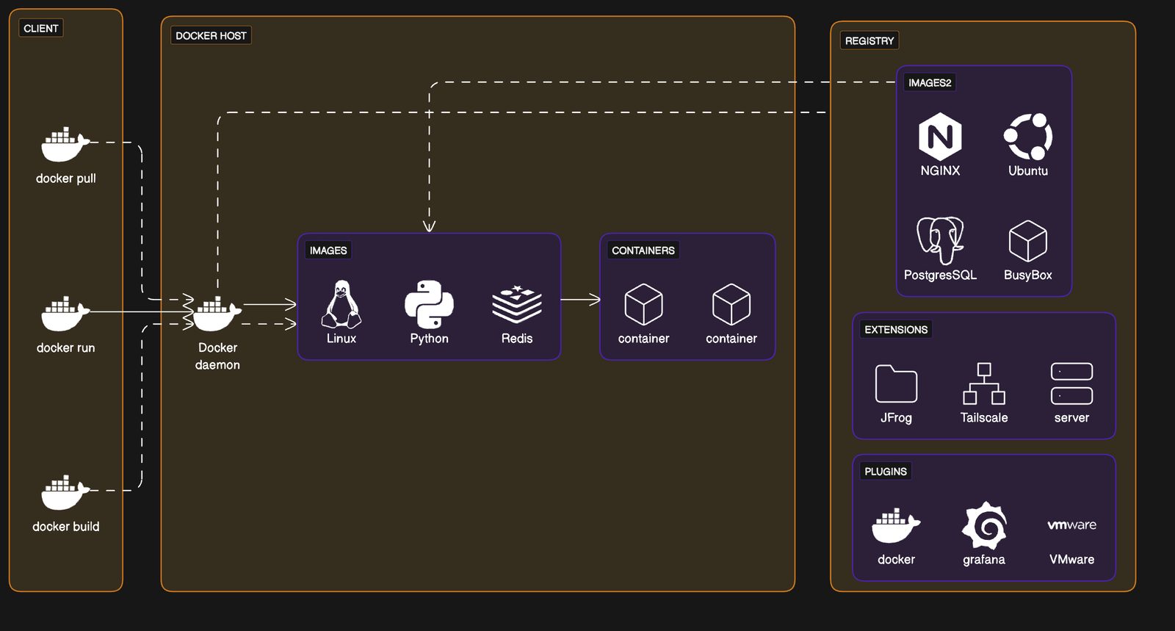Viewport: 1175px width, 631px height.
Task: Click the 'BusyBox' caption
Action: pyautogui.click(x=1028, y=275)
